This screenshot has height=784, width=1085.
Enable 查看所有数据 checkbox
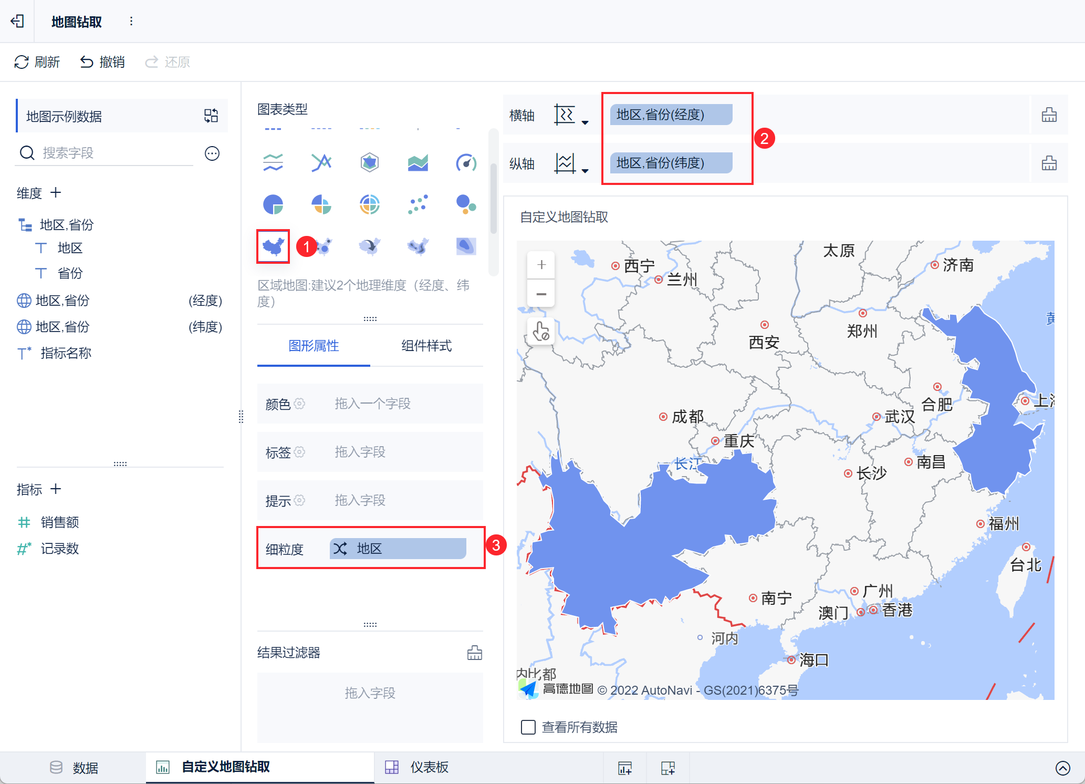point(528,727)
